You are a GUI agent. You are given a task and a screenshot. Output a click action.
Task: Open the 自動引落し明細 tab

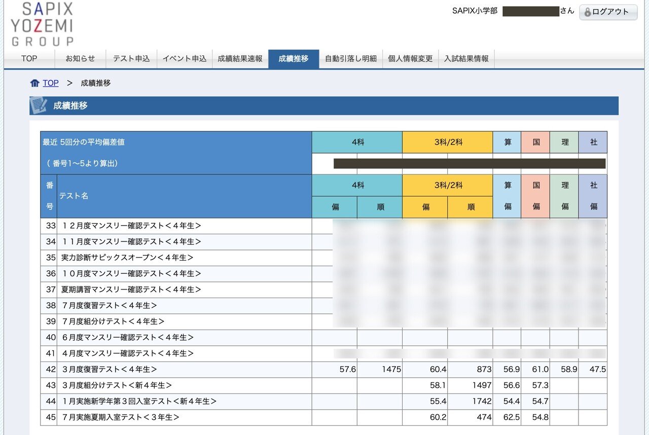click(350, 59)
